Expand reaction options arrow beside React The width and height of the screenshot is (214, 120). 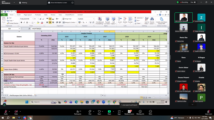tap(103, 111)
